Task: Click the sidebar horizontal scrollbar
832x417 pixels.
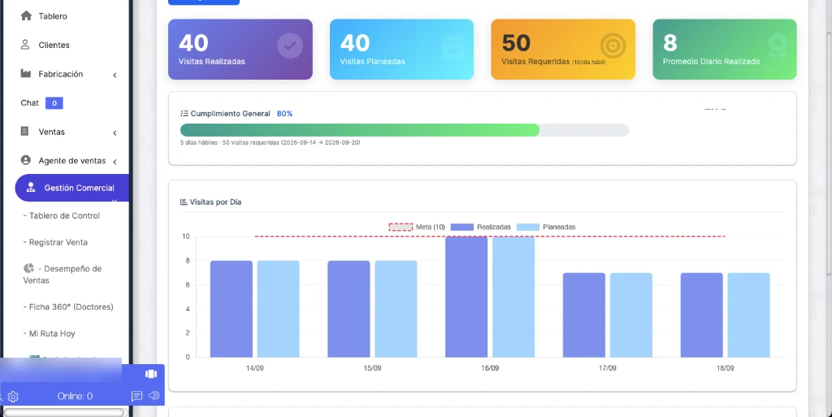Action: 63,412
